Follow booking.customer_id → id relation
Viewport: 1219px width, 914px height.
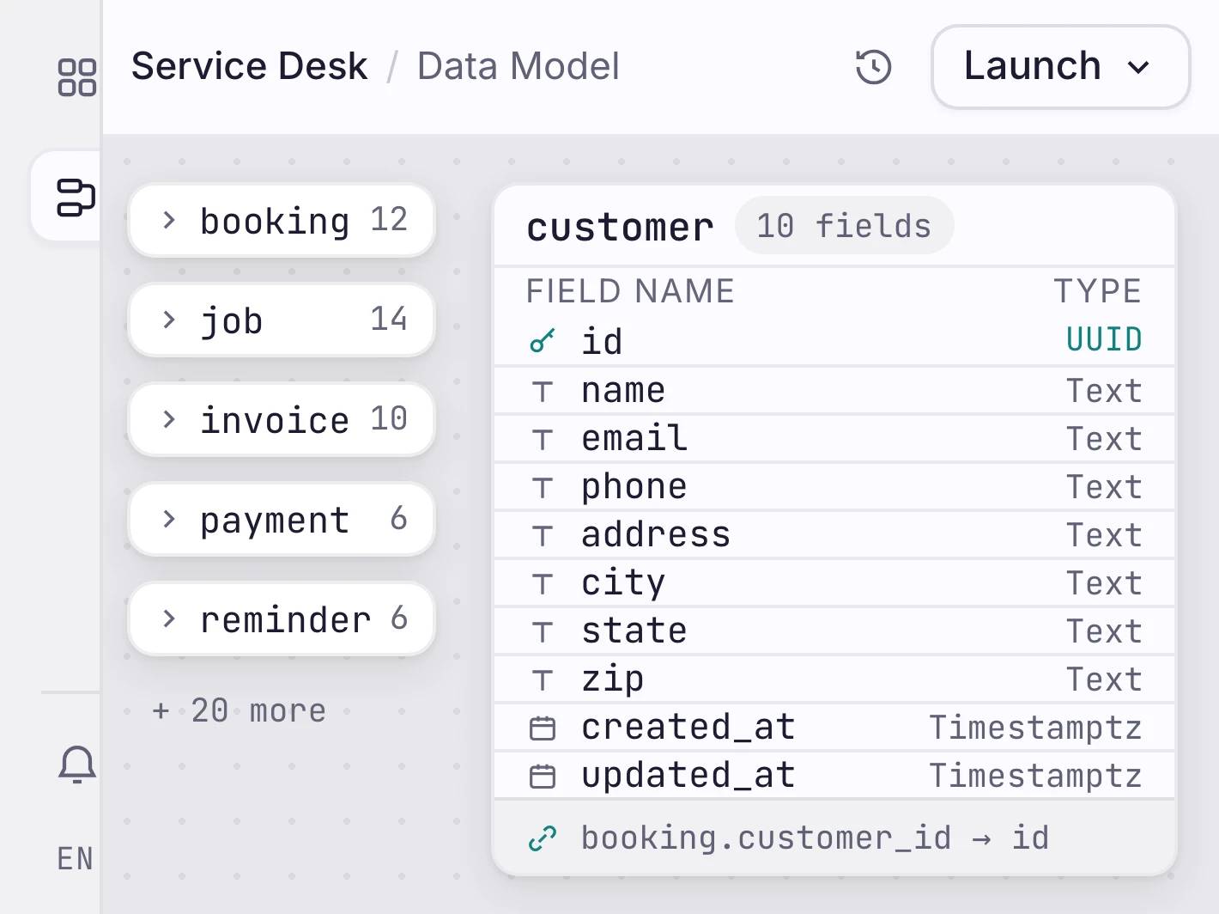815,838
